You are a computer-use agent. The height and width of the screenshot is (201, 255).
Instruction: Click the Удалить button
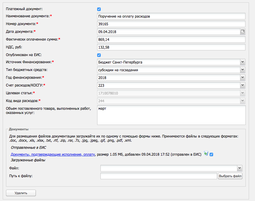click(21, 193)
